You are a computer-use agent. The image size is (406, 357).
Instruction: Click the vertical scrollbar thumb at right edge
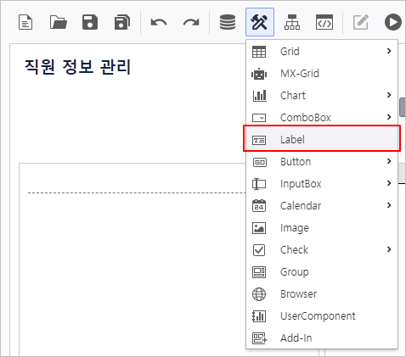point(403,107)
